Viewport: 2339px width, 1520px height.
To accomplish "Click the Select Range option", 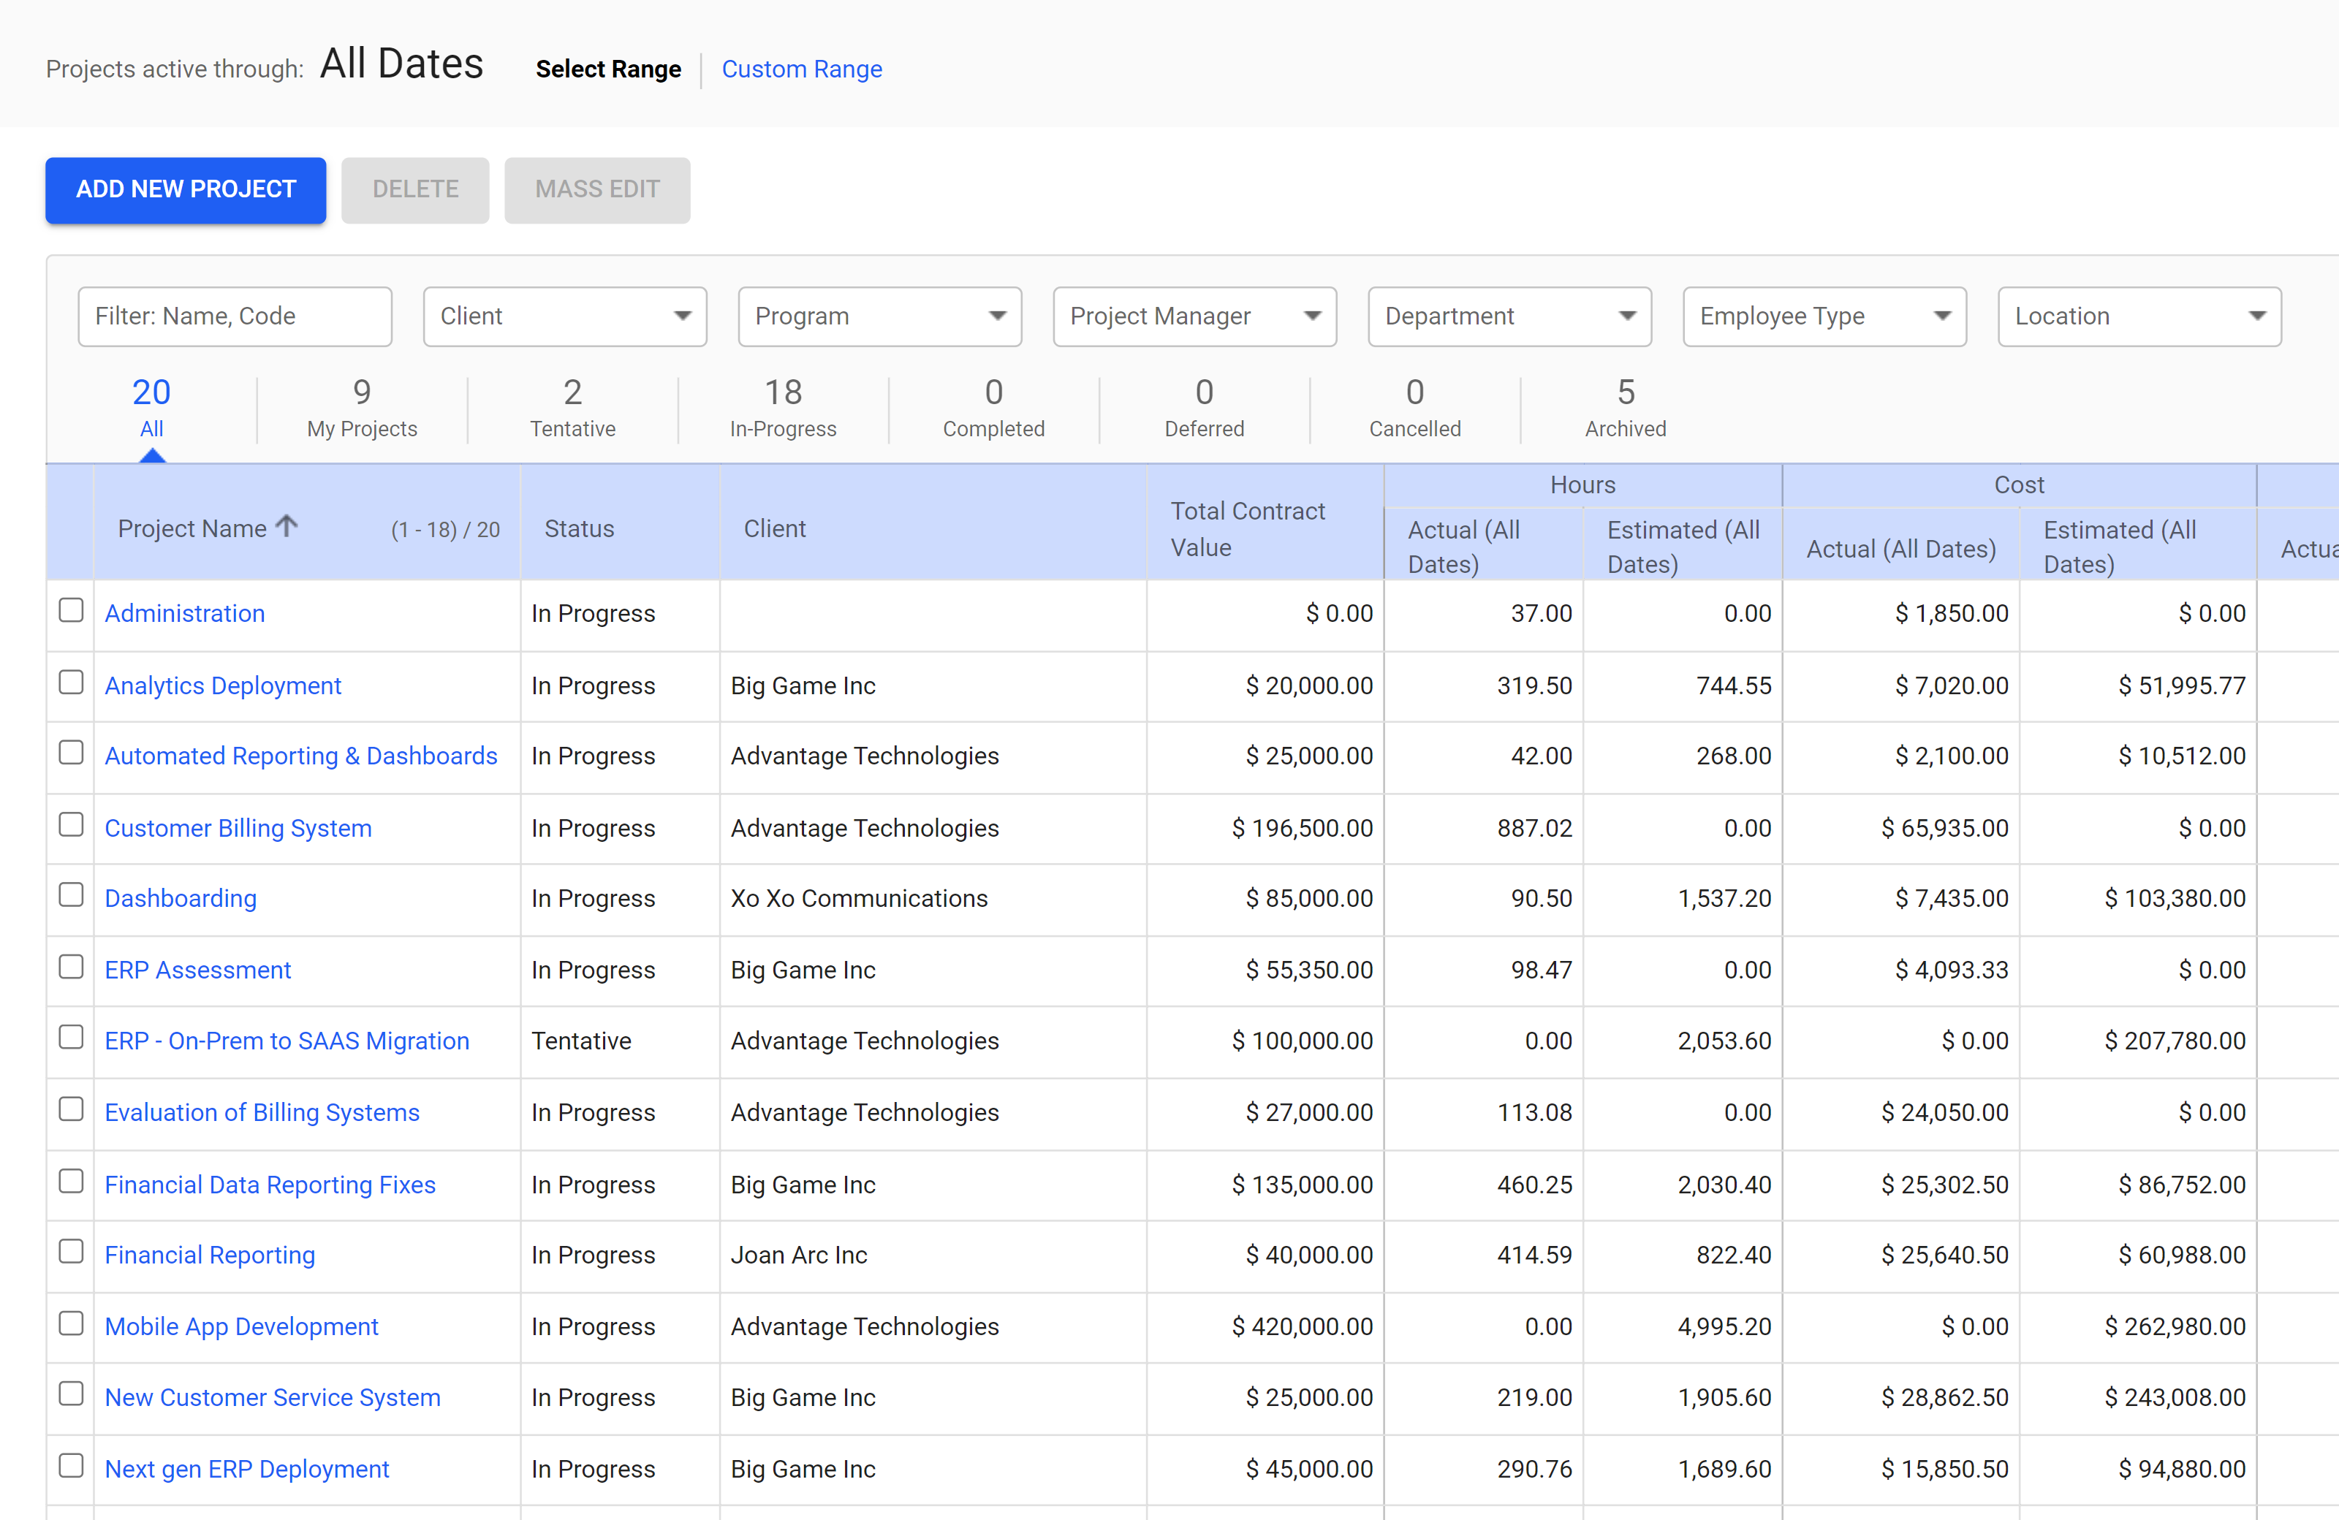I will pos(608,69).
